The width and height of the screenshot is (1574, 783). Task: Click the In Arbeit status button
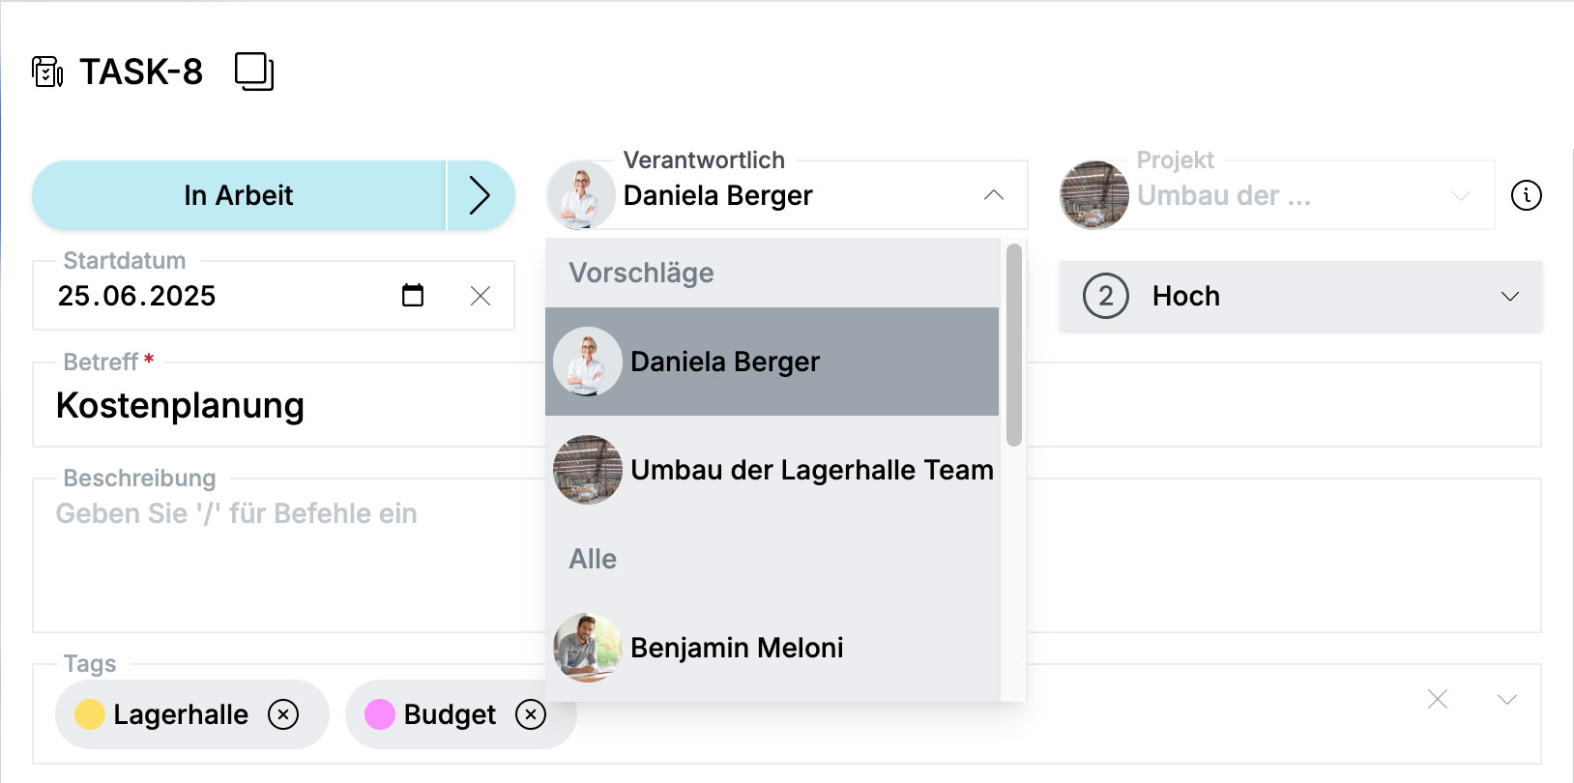point(239,195)
